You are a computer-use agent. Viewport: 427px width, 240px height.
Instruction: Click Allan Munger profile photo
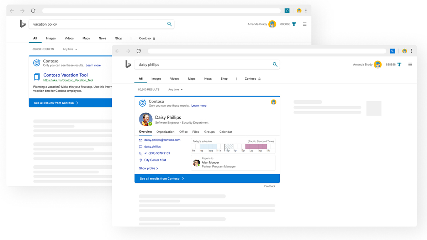point(196,163)
